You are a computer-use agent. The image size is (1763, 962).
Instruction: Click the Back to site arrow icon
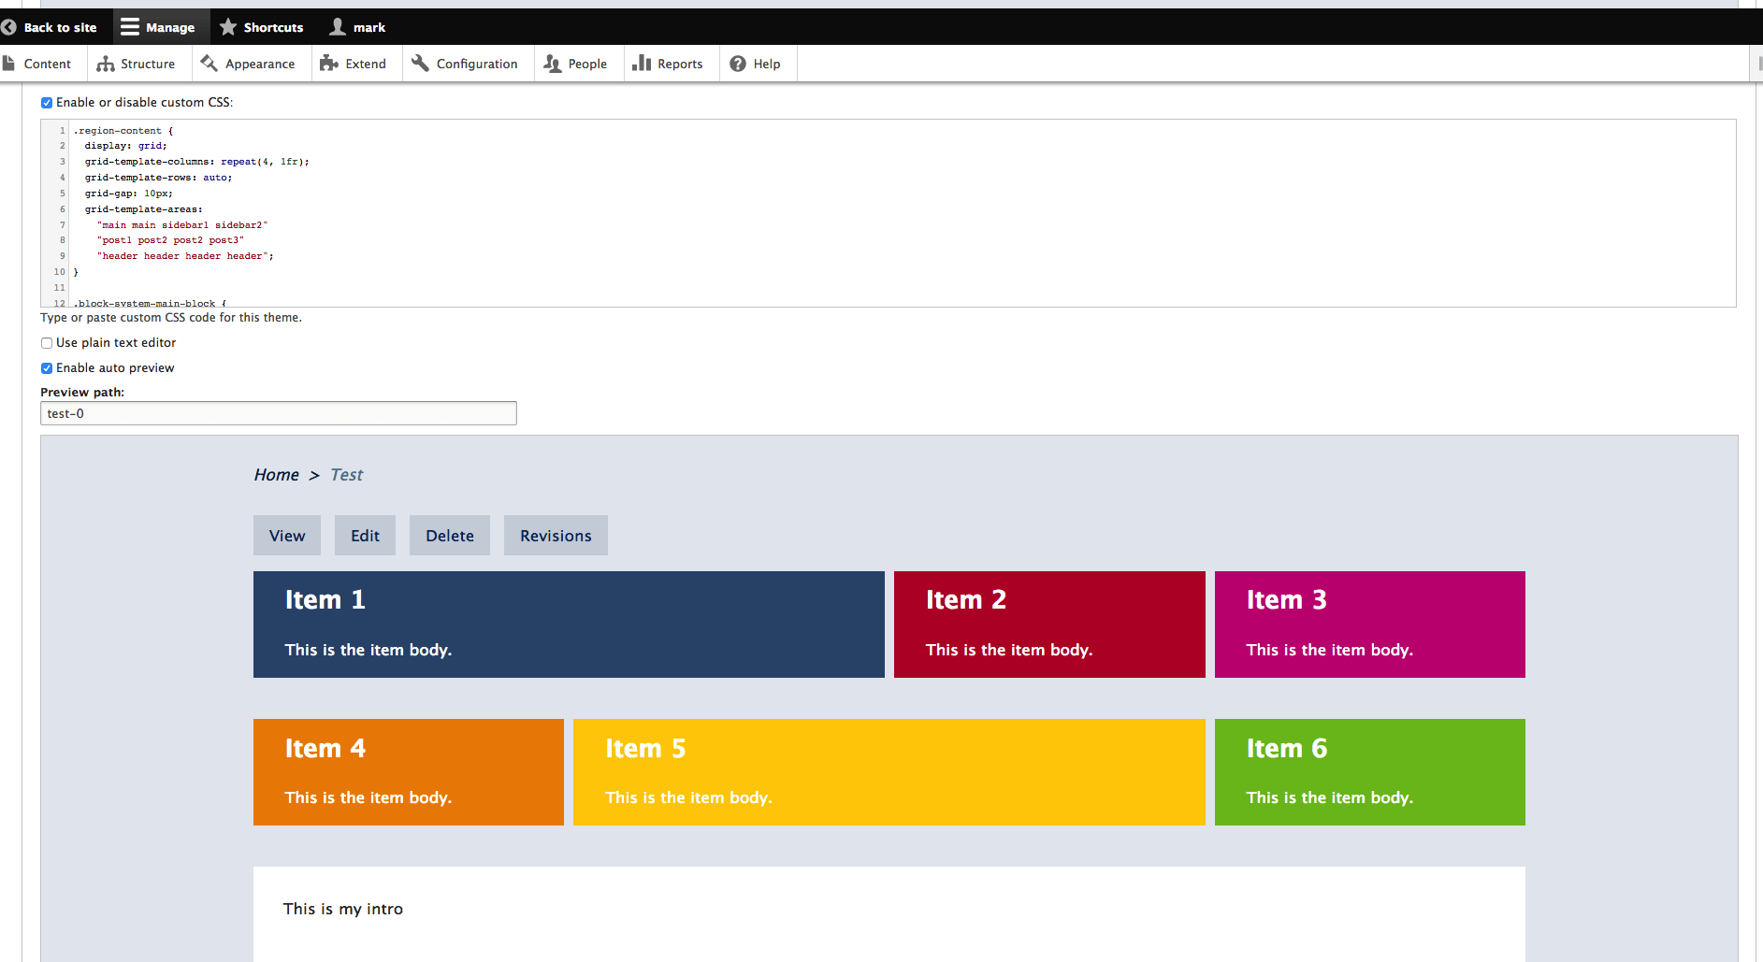(x=9, y=27)
